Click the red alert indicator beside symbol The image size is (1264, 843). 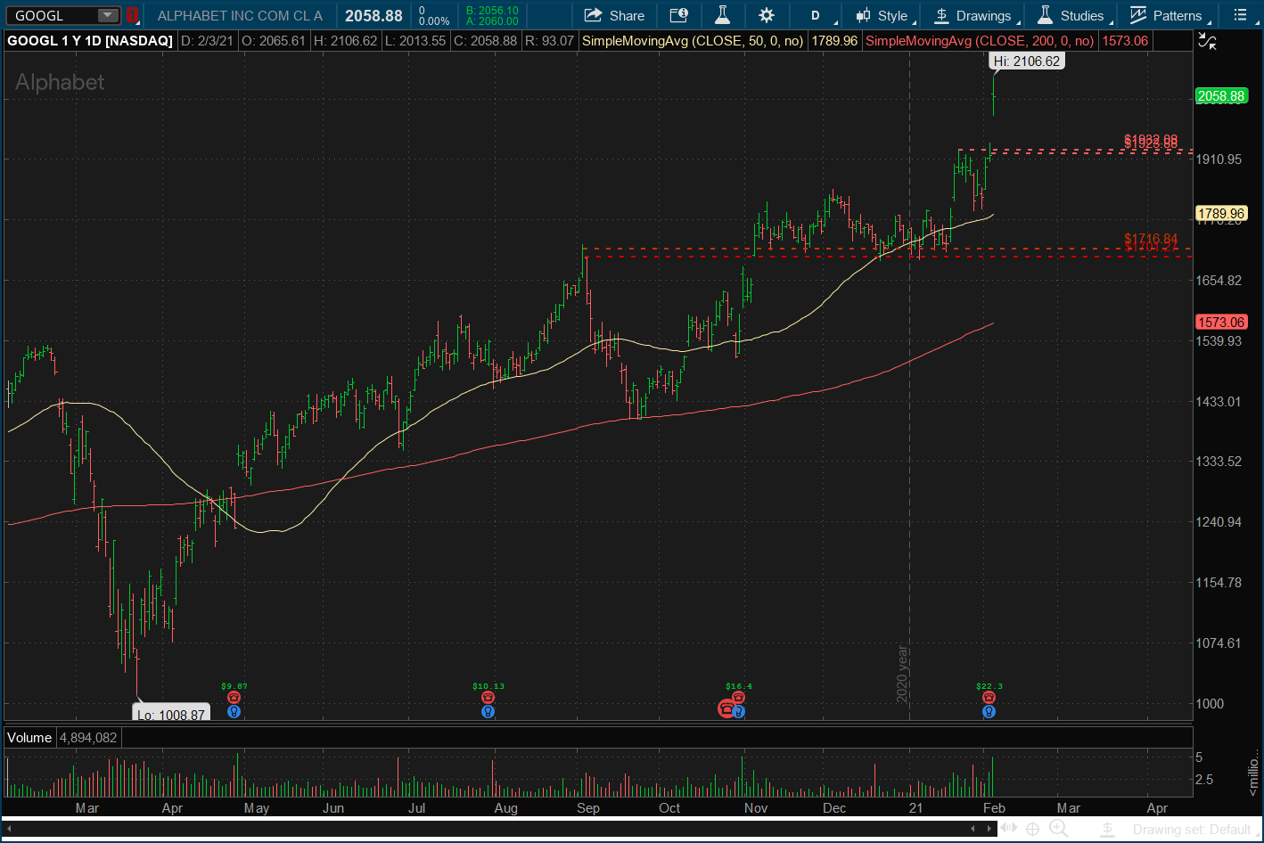[x=132, y=15]
